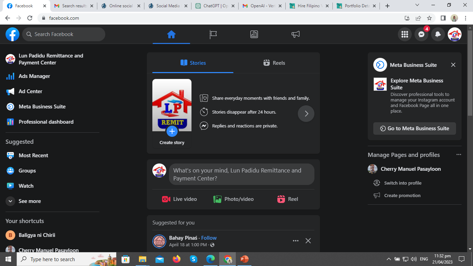
Task: Click the What's on your mind box
Action: (x=242, y=175)
